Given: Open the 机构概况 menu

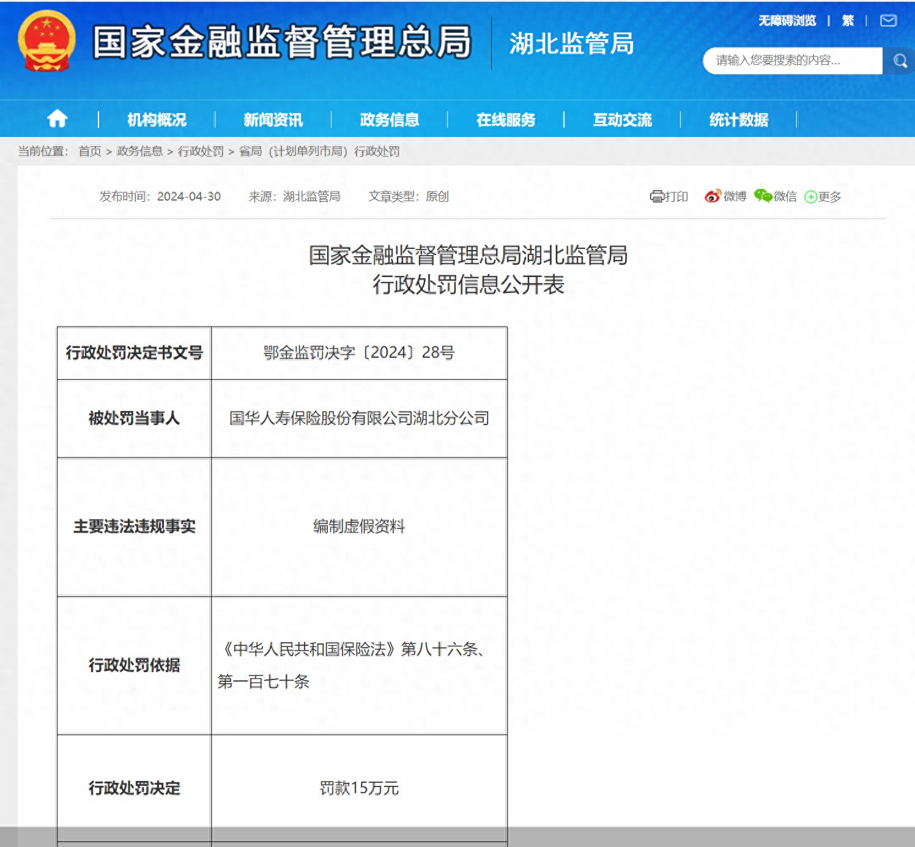Looking at the screenshot, I should point(157,120).
